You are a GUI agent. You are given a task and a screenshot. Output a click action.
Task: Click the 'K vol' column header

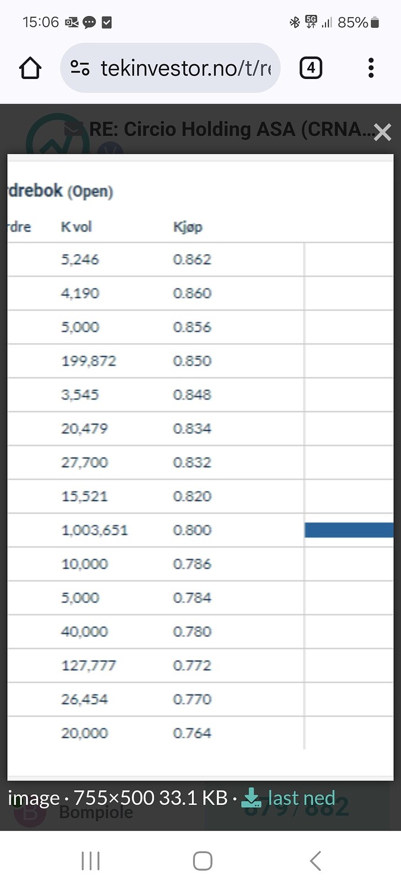76,226
